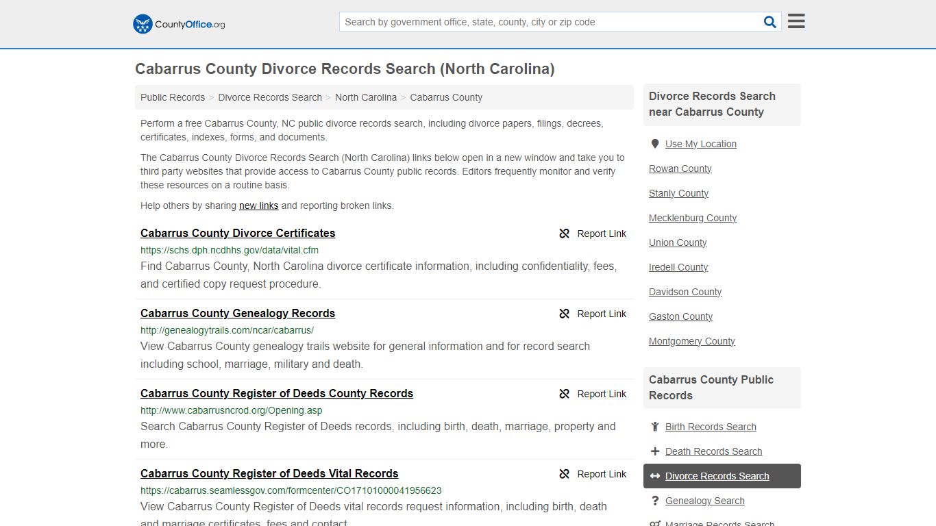Click Use My Location

point(701,144)
